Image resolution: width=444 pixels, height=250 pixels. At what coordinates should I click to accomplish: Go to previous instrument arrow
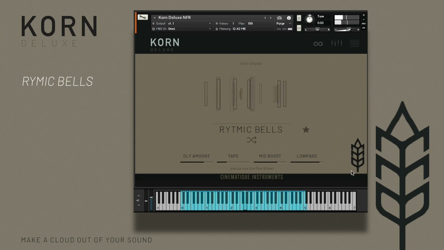coord(265,18)
